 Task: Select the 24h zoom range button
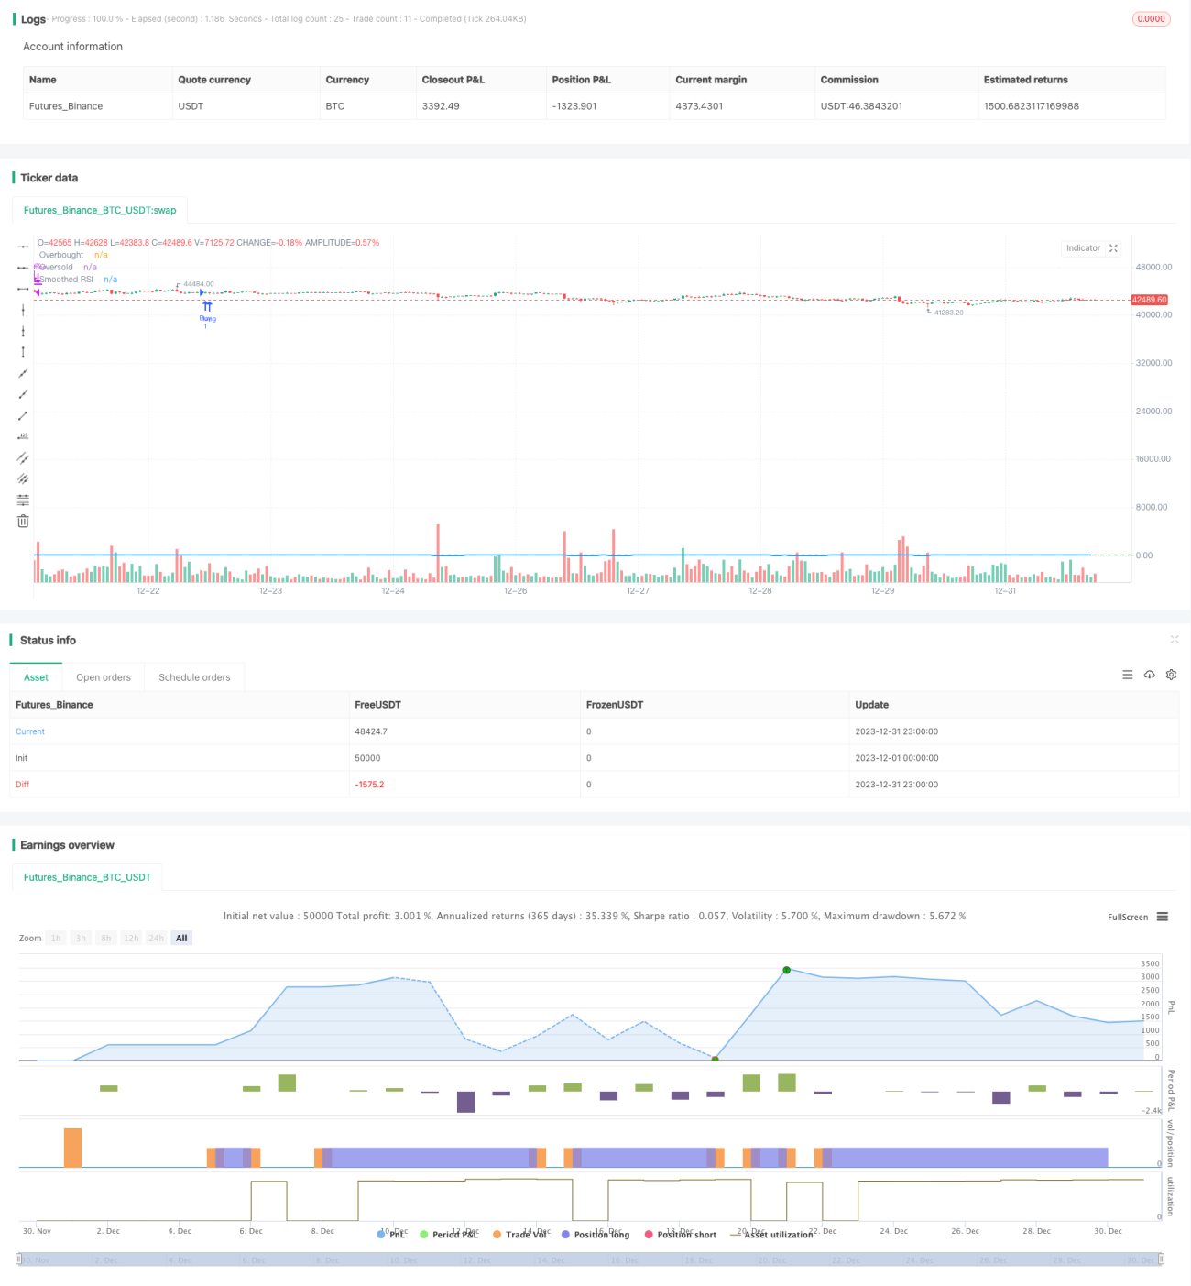pyautogui.click(x=157, y=939)
